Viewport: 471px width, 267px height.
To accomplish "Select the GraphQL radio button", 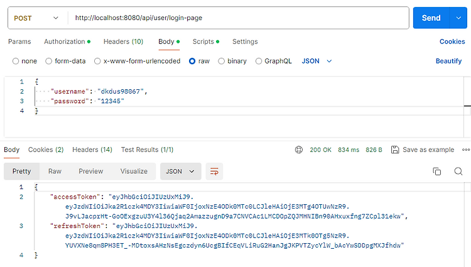I will [259, 62].
